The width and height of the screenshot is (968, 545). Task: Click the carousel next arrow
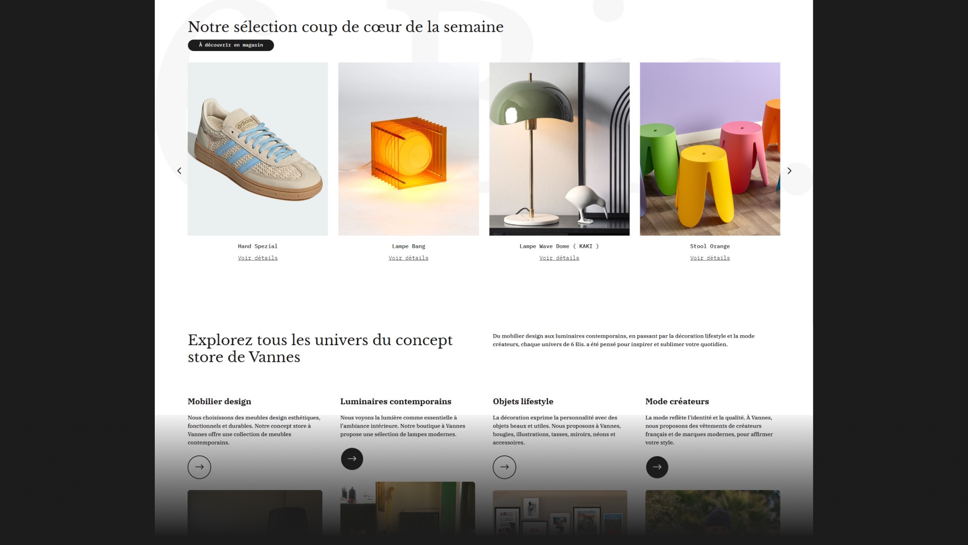[789, 171]
